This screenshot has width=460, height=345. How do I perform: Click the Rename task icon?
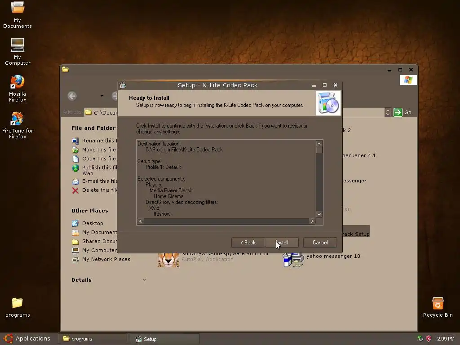(75, 141)
